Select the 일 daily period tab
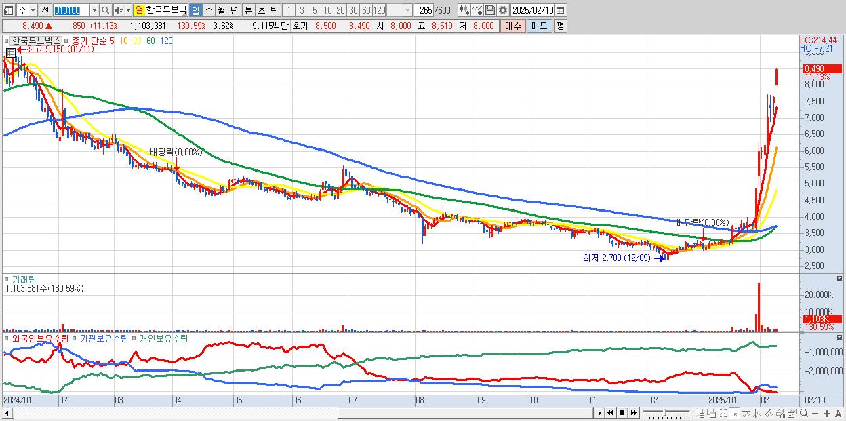Screen dimensions: 846x421 point(195,11)
